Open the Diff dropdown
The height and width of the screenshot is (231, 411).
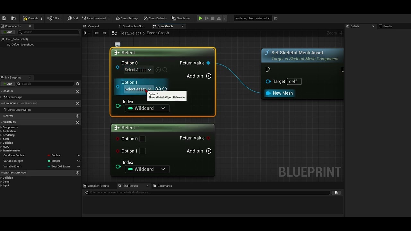tap(54, 18)
